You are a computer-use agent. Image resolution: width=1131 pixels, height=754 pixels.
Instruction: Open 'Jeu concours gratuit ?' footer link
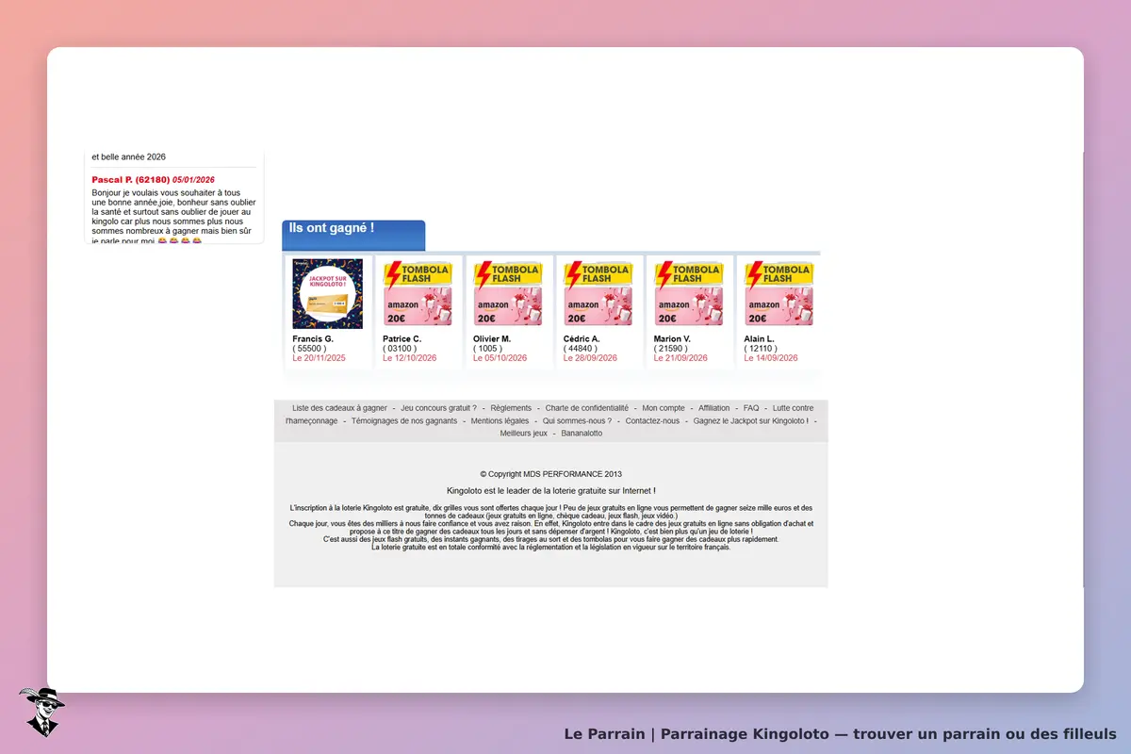[x=438, y=408]
